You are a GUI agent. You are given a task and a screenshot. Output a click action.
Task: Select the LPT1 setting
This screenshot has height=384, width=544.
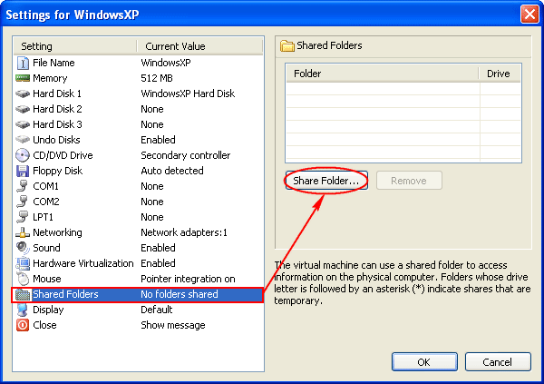point(138,217)
